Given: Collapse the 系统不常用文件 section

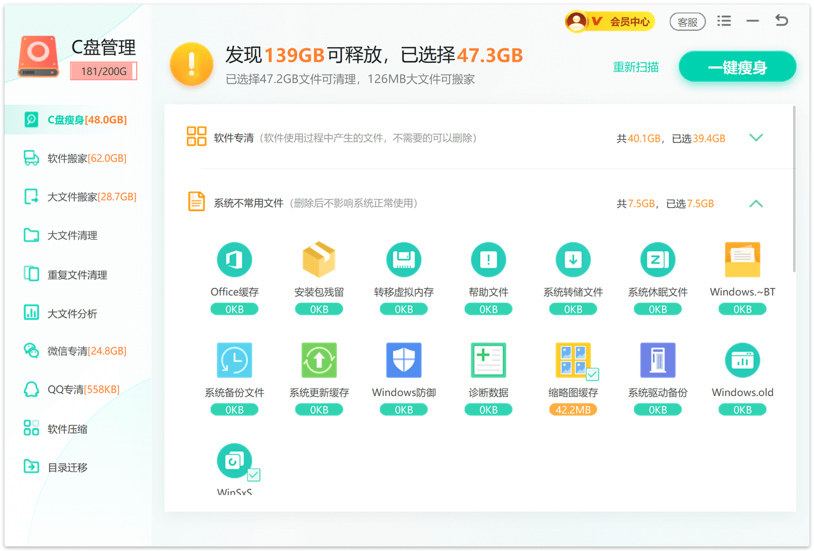Looking at the screenshot, I should tap(755, 204).
